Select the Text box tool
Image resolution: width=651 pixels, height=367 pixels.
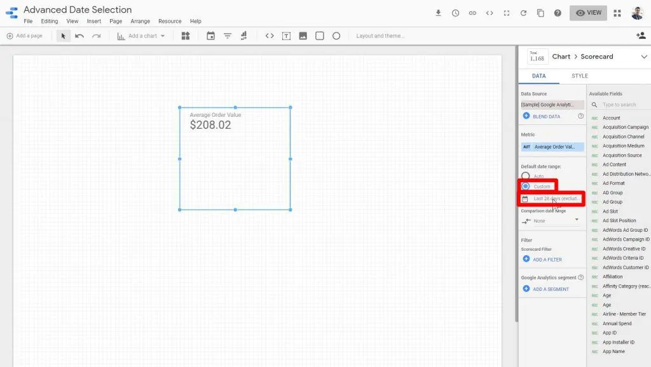(286, 36)
